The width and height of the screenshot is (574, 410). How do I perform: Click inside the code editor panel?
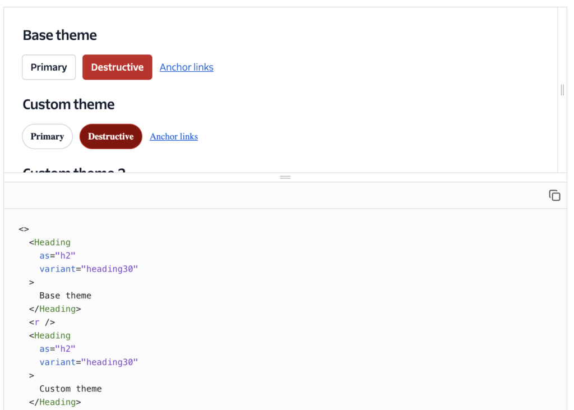[x=280, y=308]
